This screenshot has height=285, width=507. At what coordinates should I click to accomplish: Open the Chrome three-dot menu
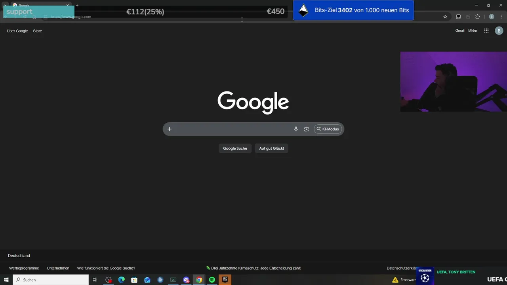tap(501, 17)
